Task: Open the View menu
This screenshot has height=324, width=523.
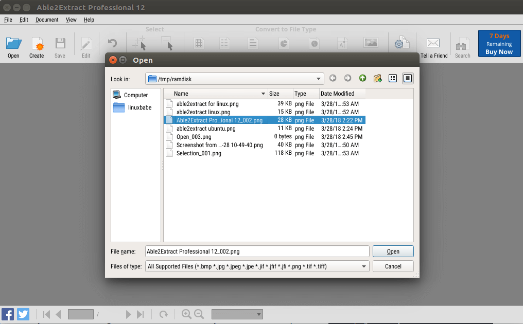Action: pyautogui.click(x=71, y=20)
